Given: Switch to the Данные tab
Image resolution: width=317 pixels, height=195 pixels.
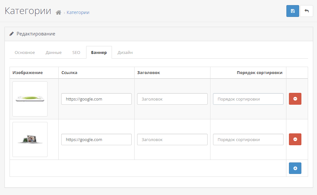Looking at the screenshot, I should 54,52.
